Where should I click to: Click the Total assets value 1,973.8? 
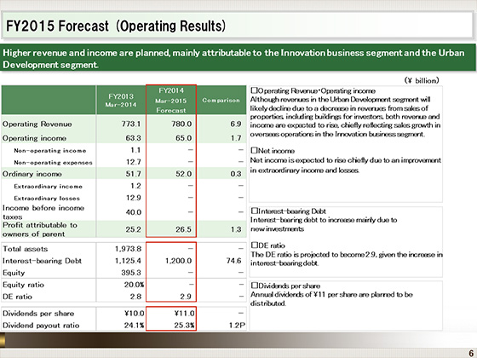(x=128, y=249)
